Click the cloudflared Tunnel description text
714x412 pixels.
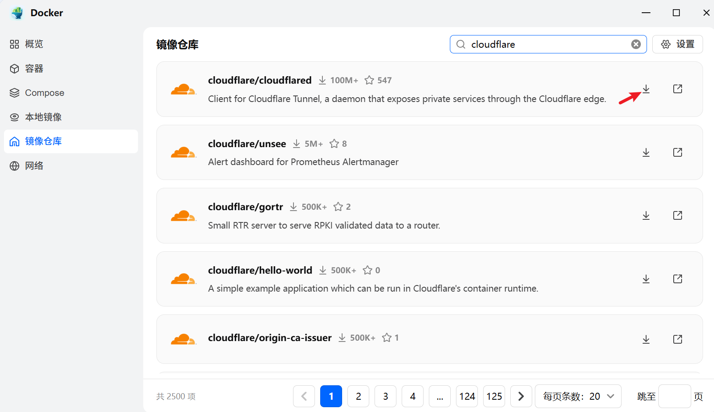click(x=407, y=99)
